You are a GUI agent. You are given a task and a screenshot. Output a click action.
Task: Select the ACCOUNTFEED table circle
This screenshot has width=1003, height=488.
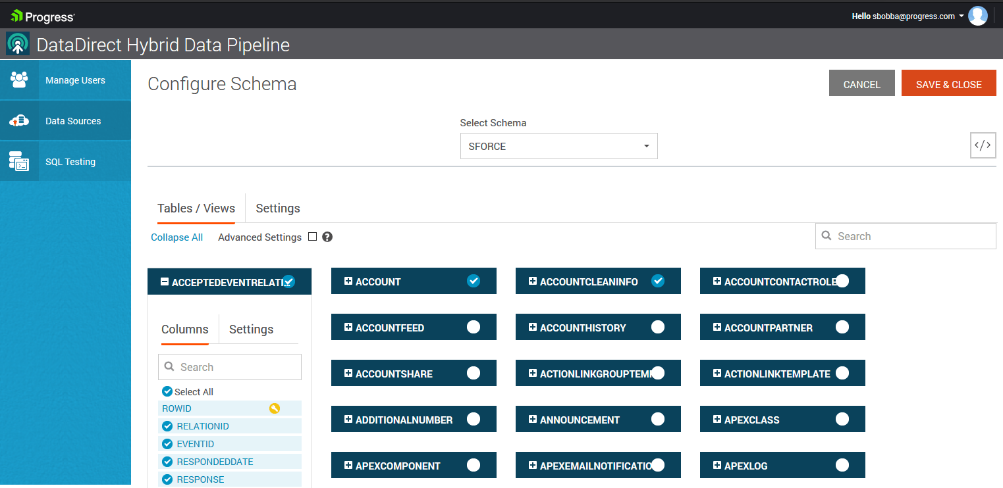474,327
